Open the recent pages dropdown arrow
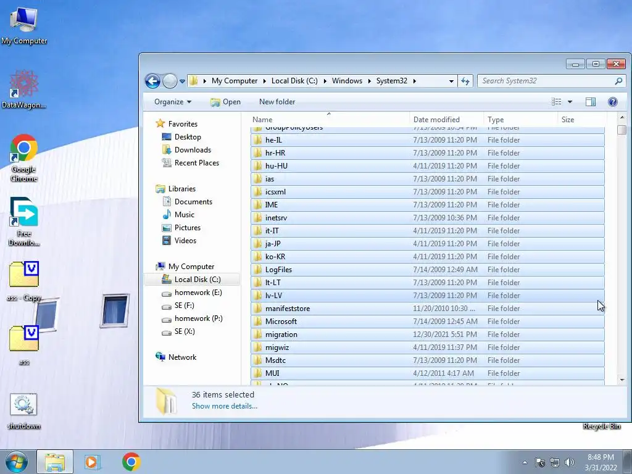This screenshot has height=474, width=632. click(182, 81)
